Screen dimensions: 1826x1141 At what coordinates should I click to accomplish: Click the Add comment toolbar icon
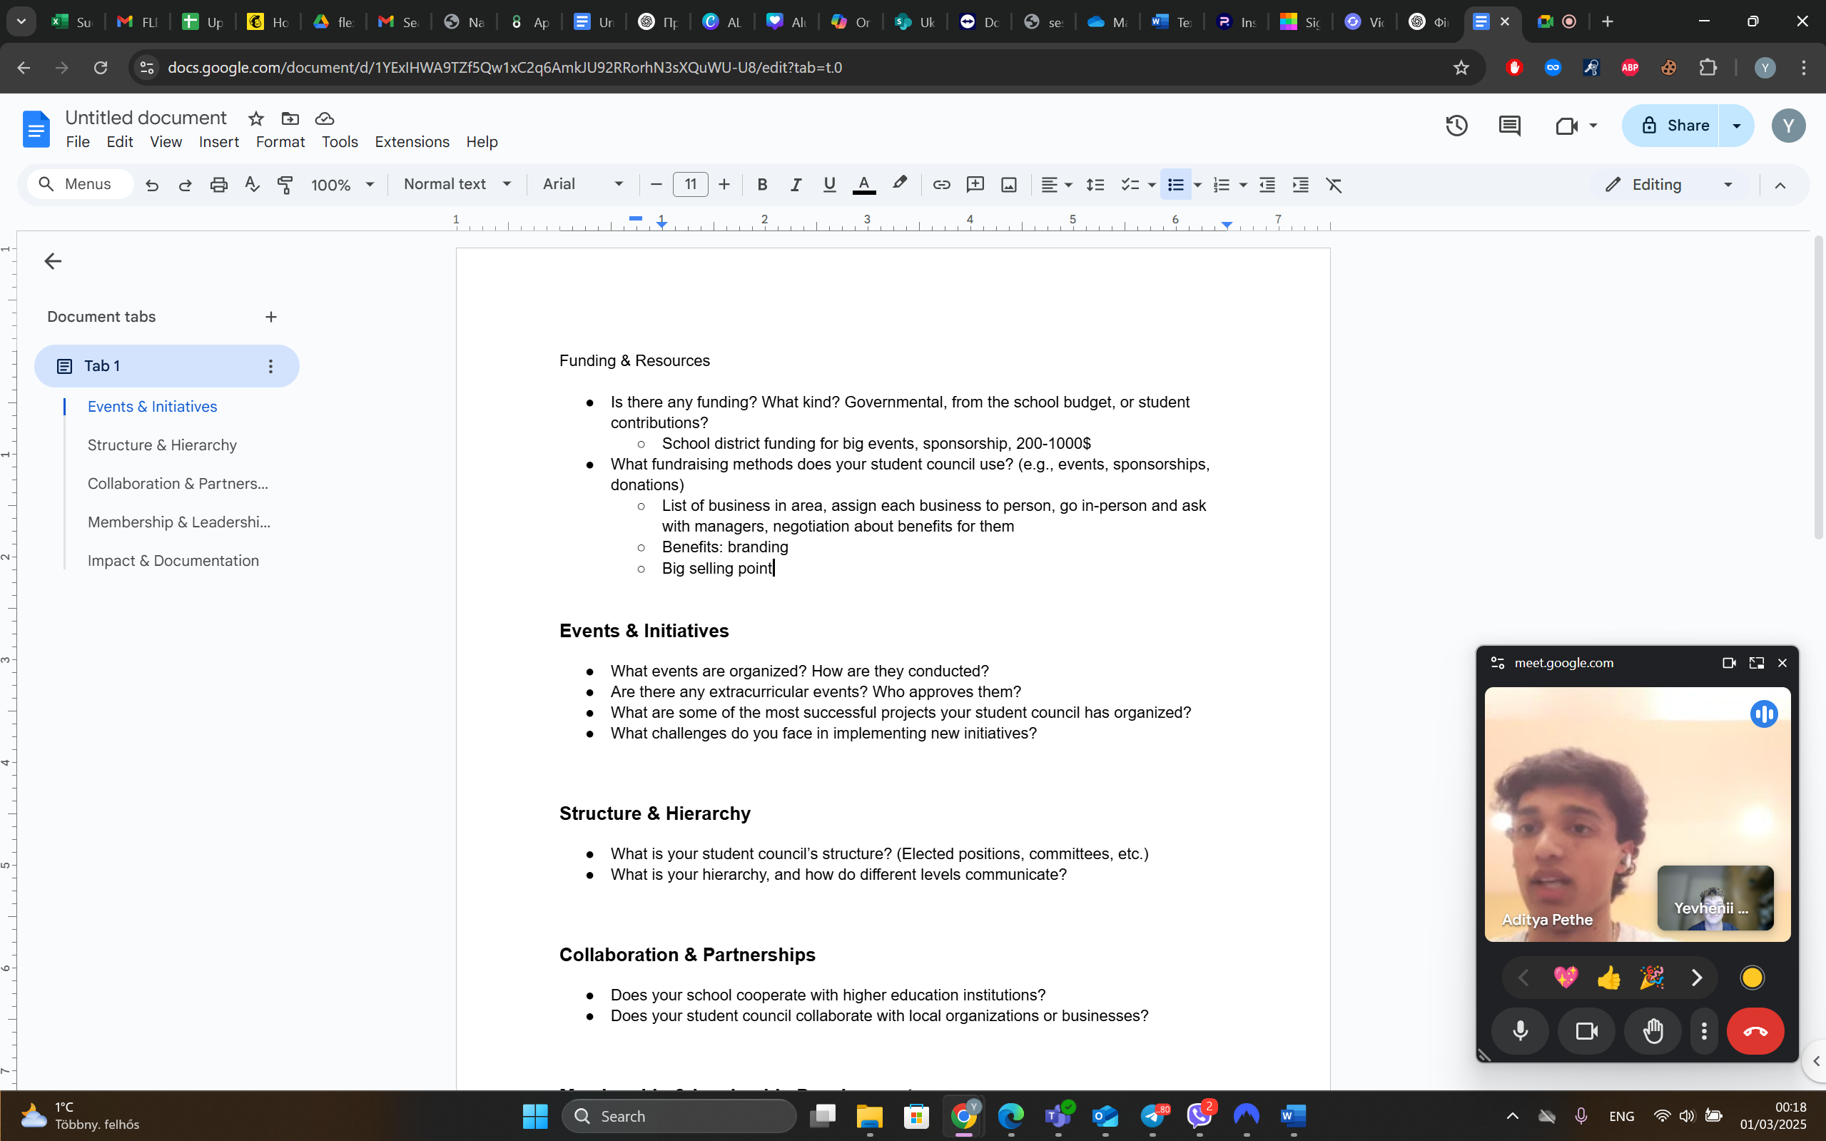(975, 185)
